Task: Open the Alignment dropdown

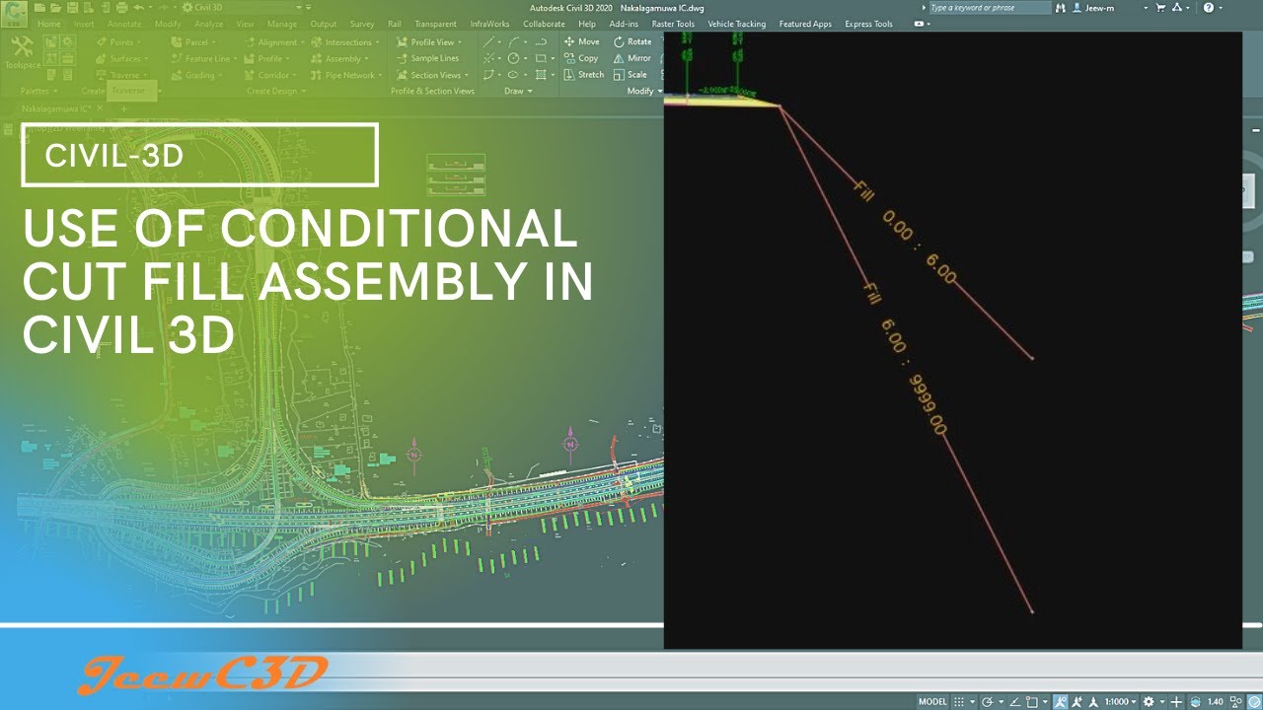Action: 274,42
